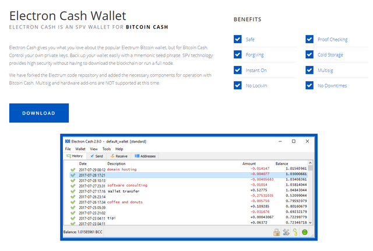
Task: Select the 'coffee and donuts' description
Action: (x=125, y=202)
